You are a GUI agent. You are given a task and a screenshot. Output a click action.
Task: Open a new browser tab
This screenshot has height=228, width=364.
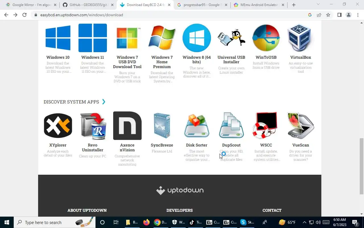[x=294, y=5]
